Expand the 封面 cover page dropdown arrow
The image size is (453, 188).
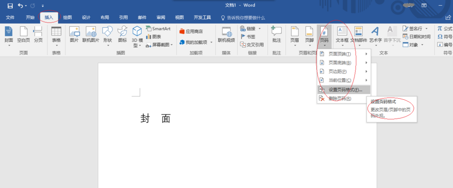click(9, 46)
